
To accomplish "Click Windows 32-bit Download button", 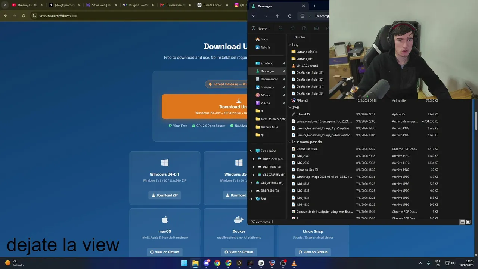I will 235,195.
